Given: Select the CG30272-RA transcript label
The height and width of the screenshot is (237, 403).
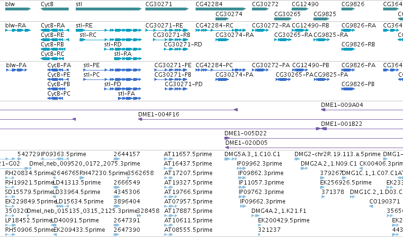Looking at the screenshot, I should 271,26.
